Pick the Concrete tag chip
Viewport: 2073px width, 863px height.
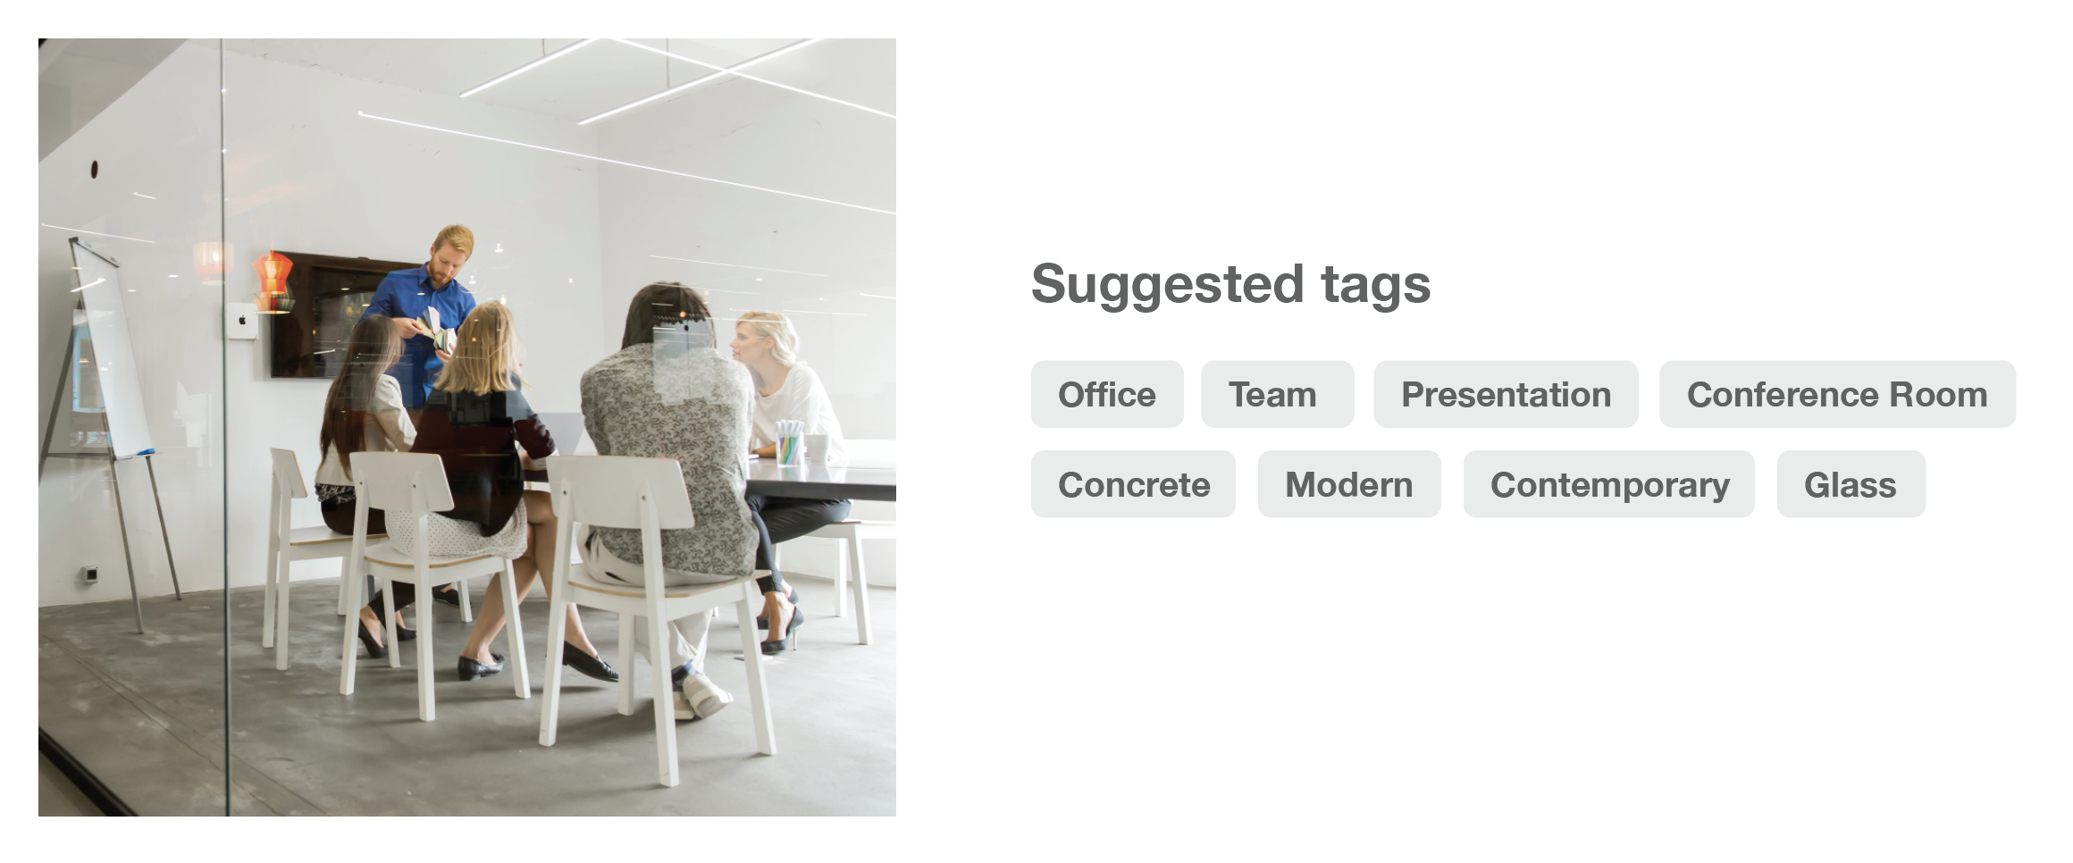click(x=1133, y=484)
